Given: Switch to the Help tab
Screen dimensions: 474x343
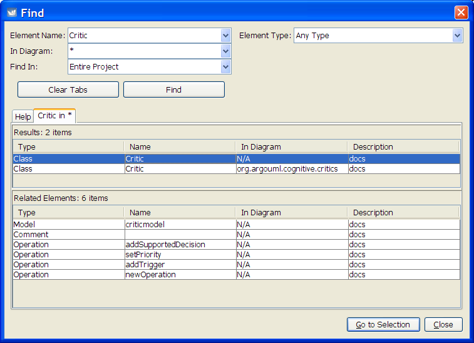Looking at the screenshot, I should click(x=23, y=116).
